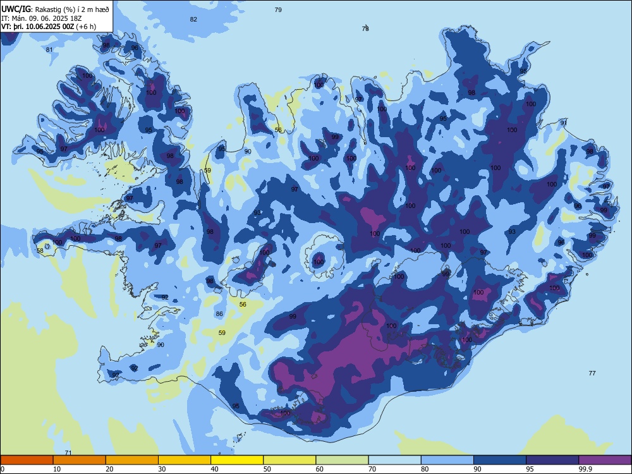632x474 pixels.
Task: Click the pale yellow 50–60 legend swatch
Action: tap(289, 460)
